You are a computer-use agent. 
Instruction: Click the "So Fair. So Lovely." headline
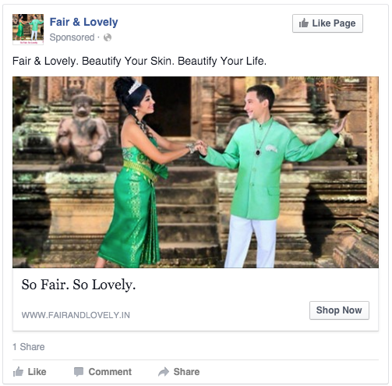[79, 285]
